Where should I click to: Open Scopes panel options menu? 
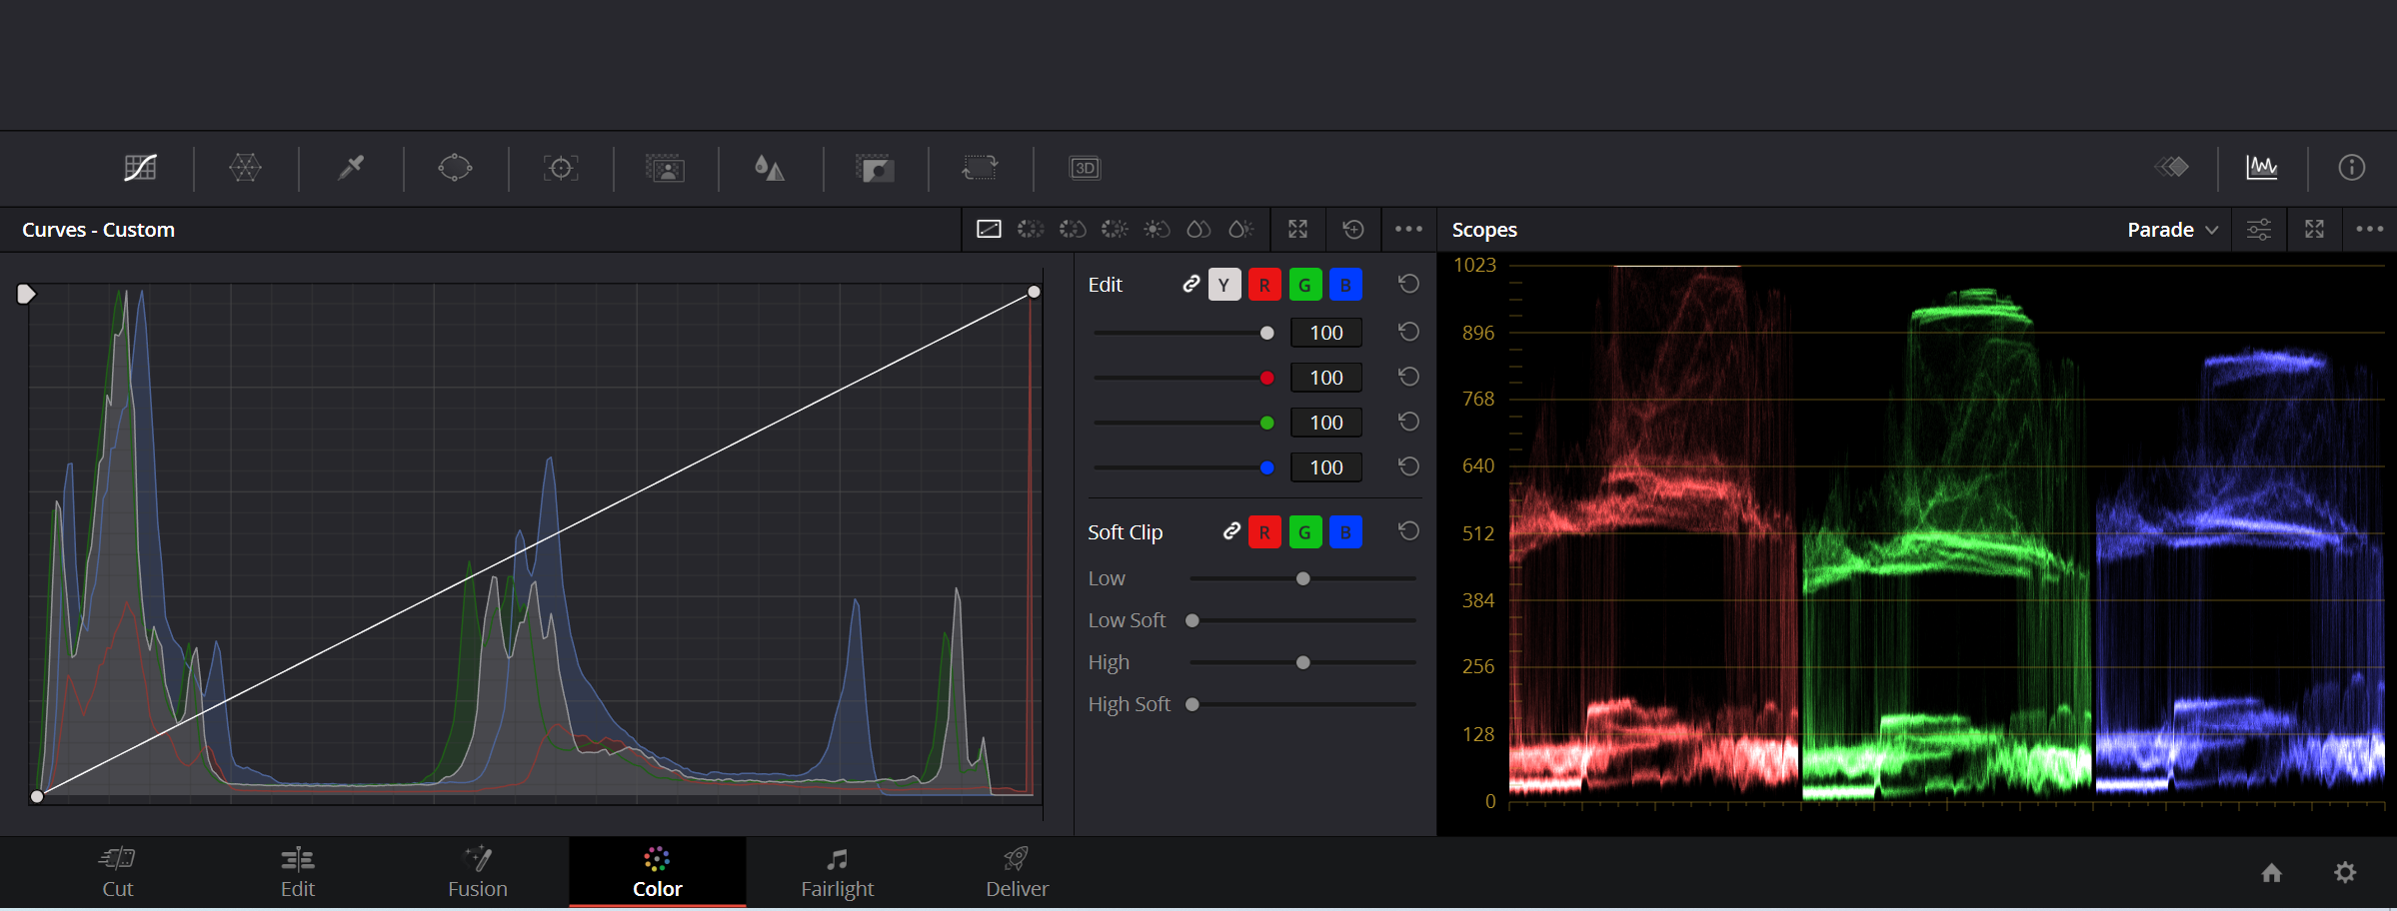pyautogui.click(x=2370, y=230)
